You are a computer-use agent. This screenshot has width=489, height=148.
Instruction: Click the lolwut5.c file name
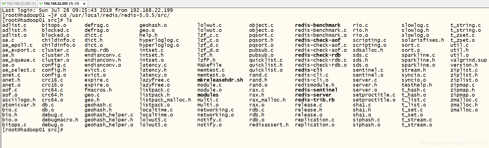click(x=153, y=120)
